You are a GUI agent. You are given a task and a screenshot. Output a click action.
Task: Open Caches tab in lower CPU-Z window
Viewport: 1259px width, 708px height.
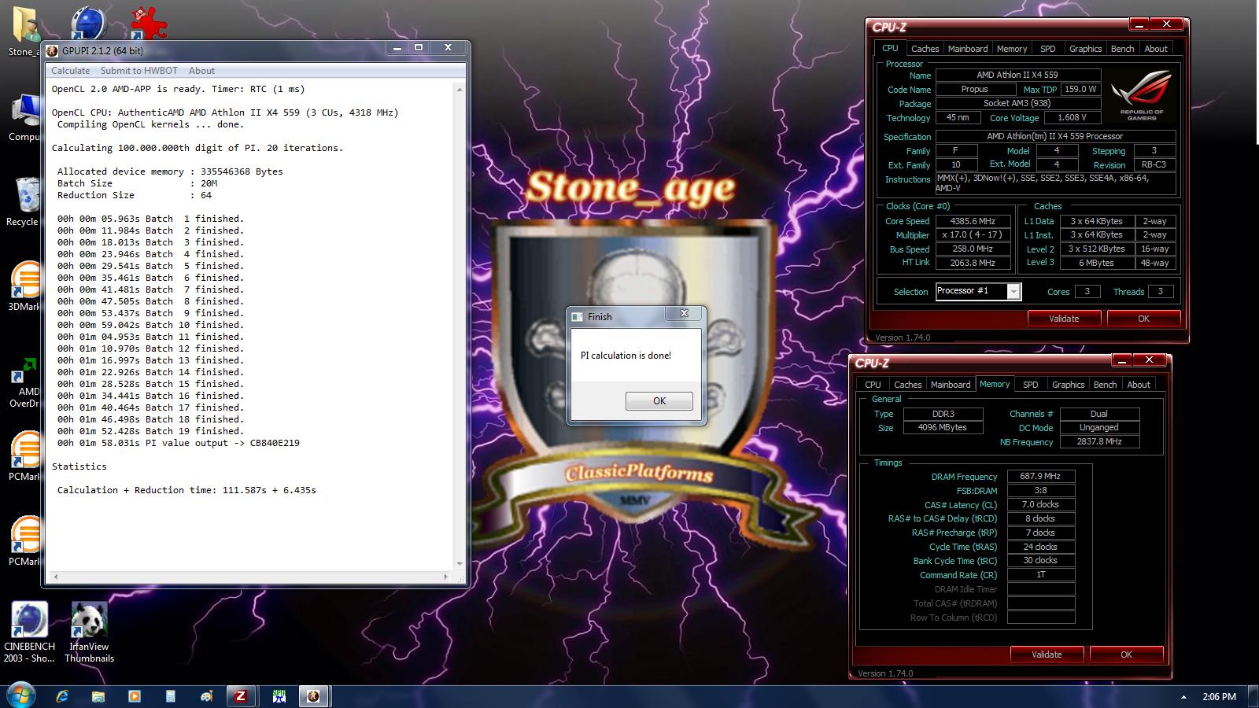907,385
